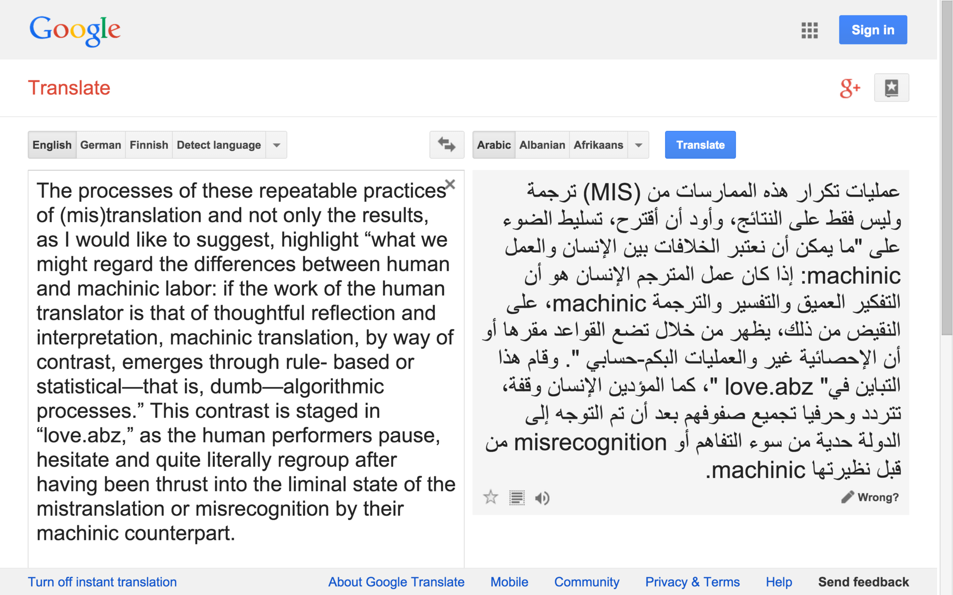Choose Albanian as target language
The image size is (953, 595).
(x=542, y=145)
